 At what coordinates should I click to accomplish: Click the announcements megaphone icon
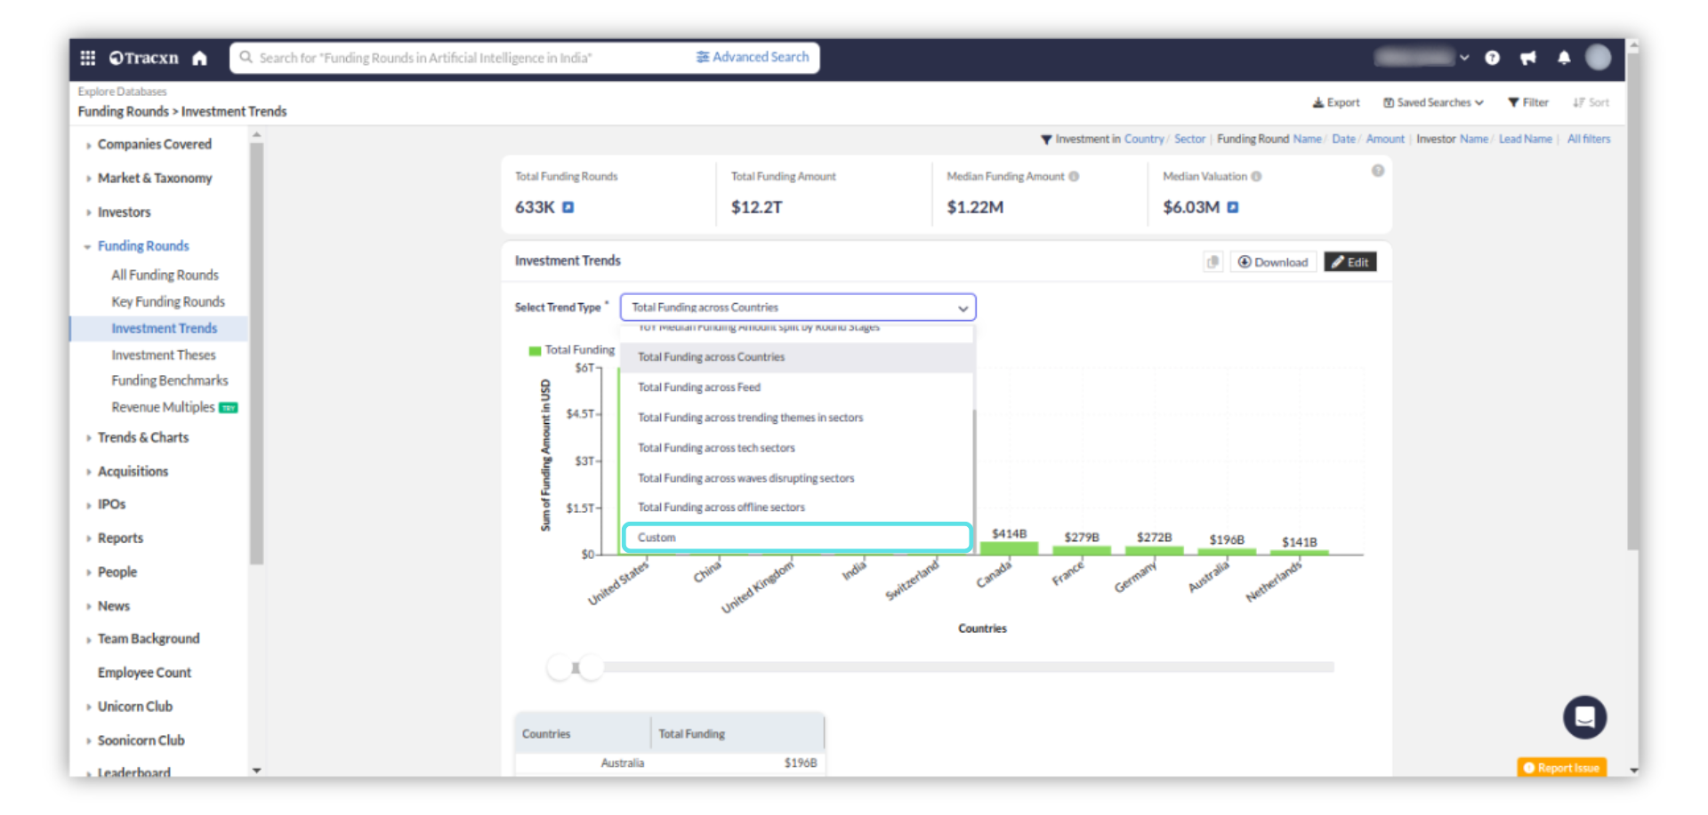[x=1528, y=58]
